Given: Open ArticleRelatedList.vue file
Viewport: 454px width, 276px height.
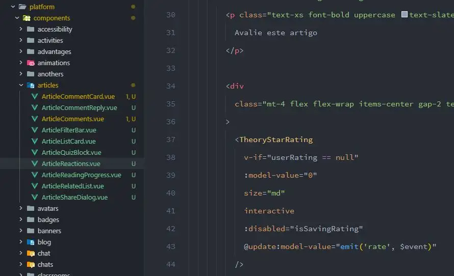Looking at the screenshot, I should click(72, 186).
